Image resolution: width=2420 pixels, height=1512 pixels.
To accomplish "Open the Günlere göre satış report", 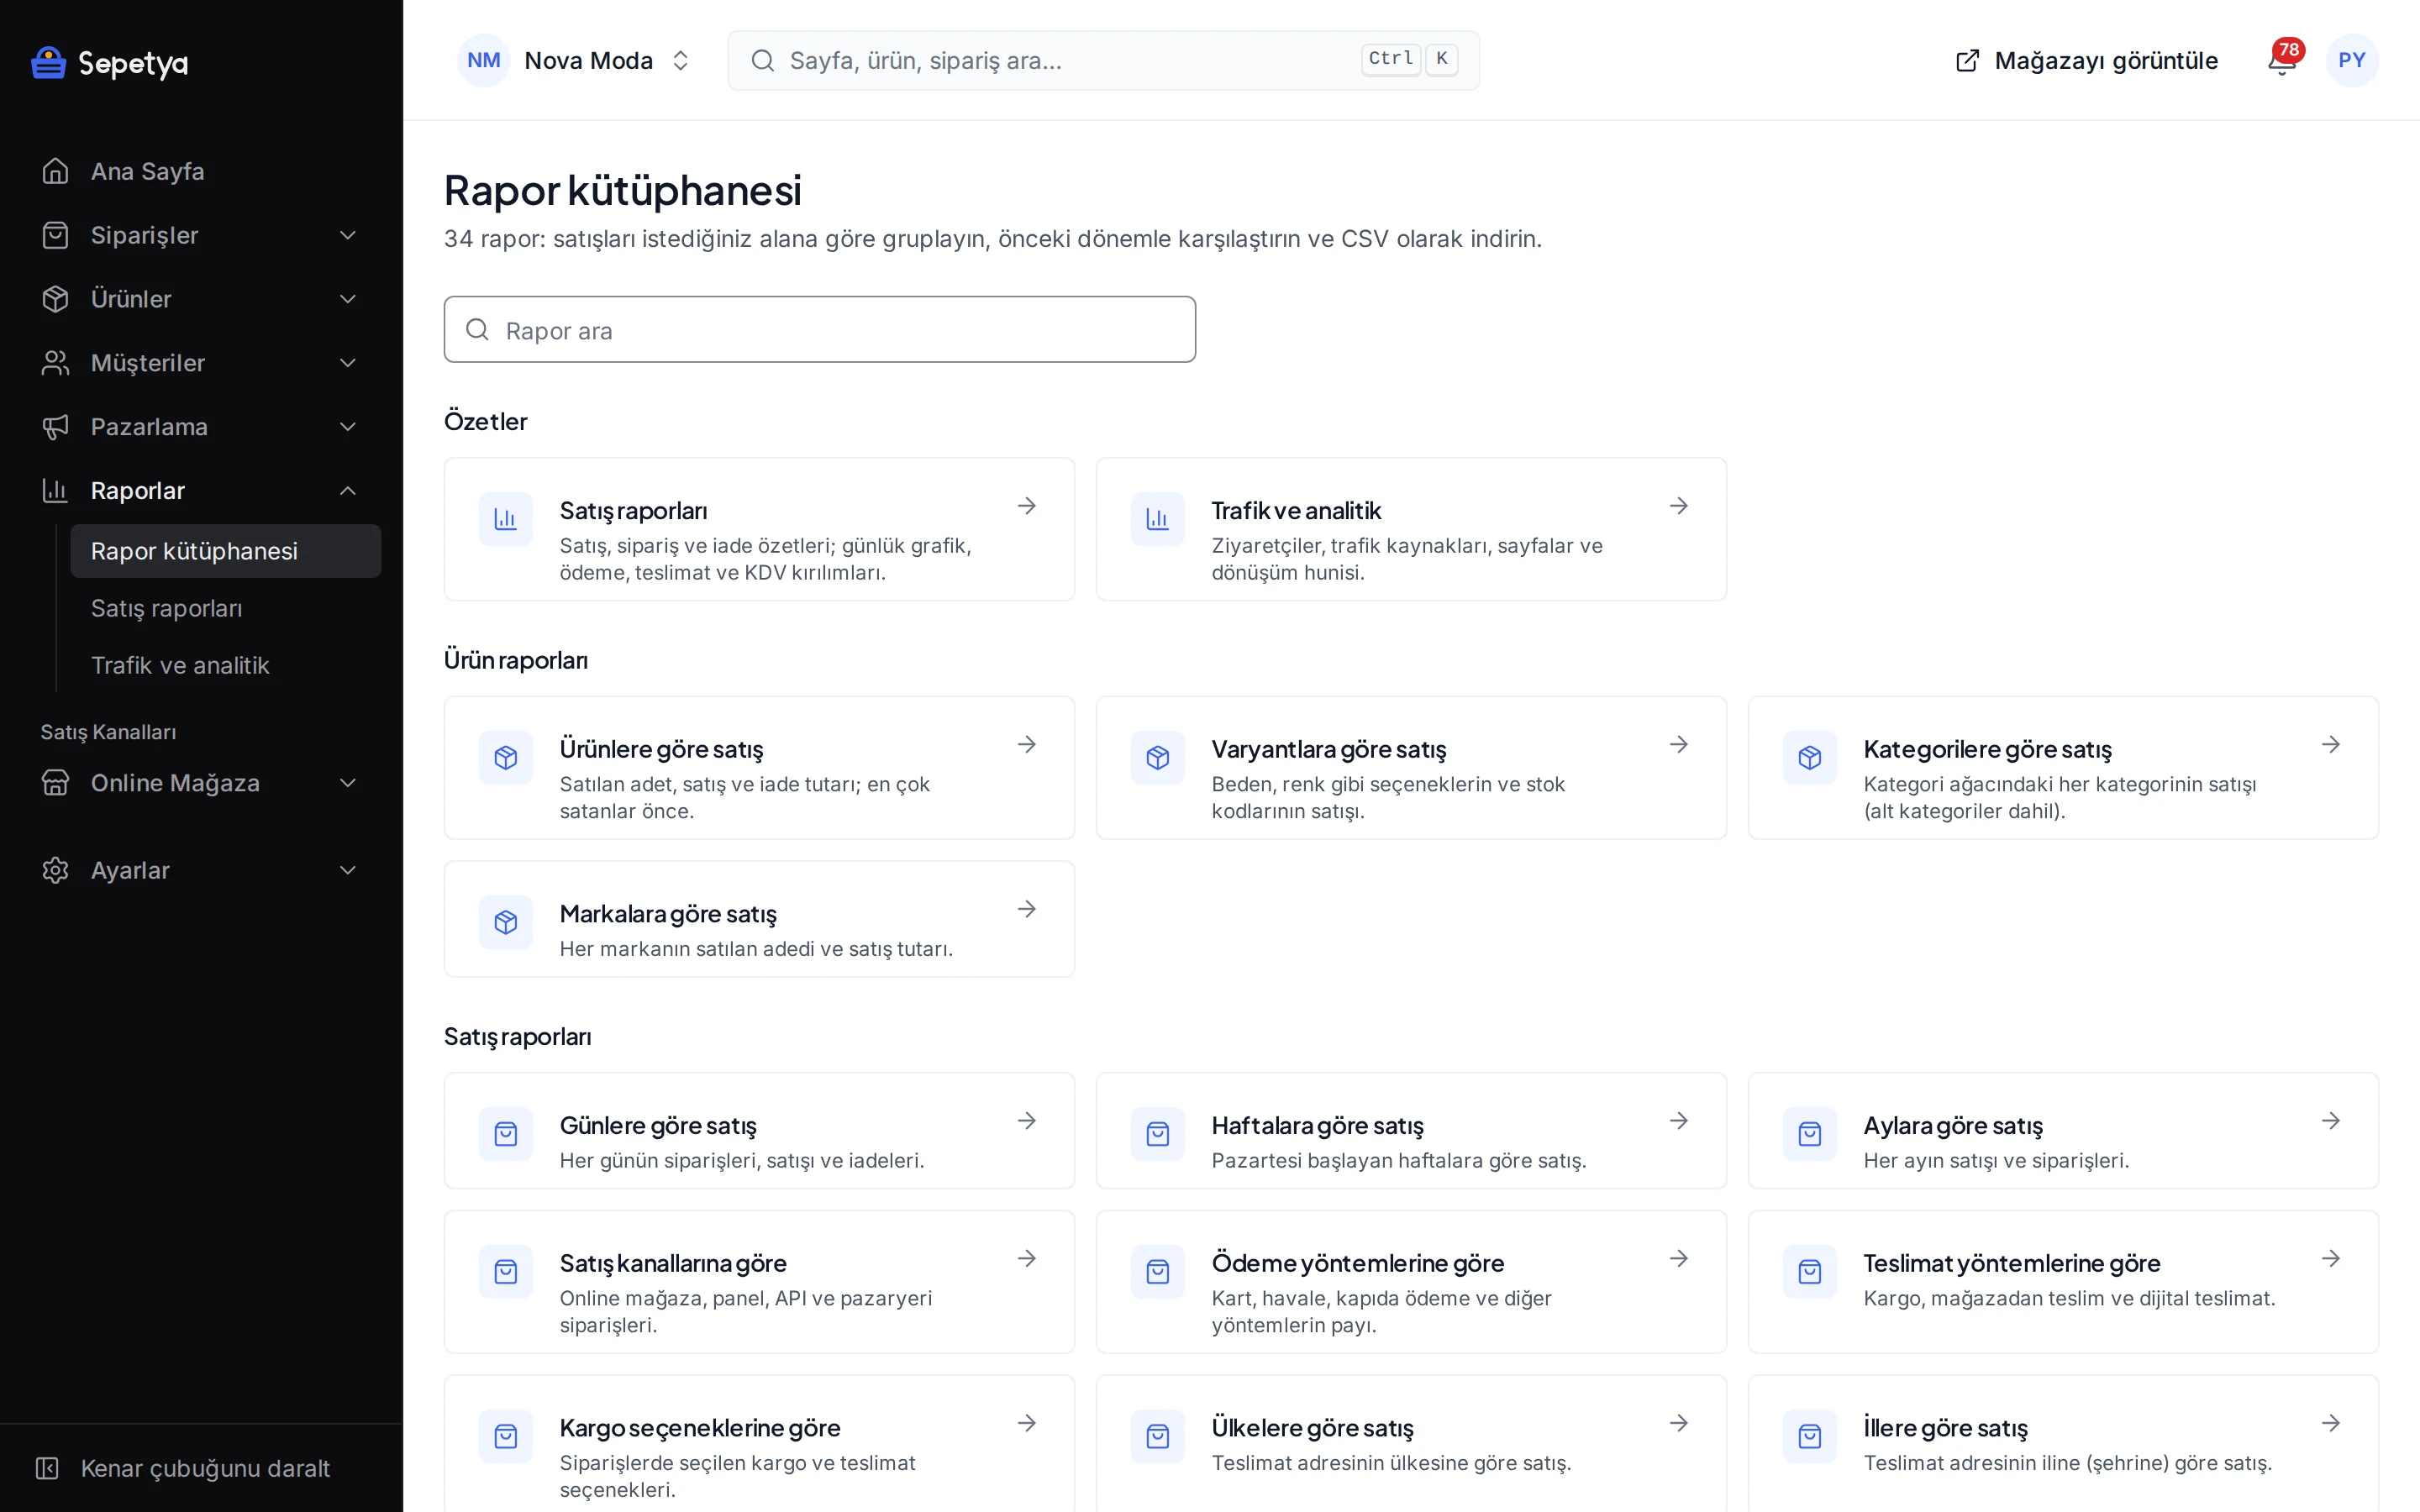I will (x=759, y=1131).
